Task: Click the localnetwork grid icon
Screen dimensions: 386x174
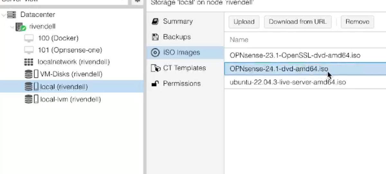Action: [29, 62]
